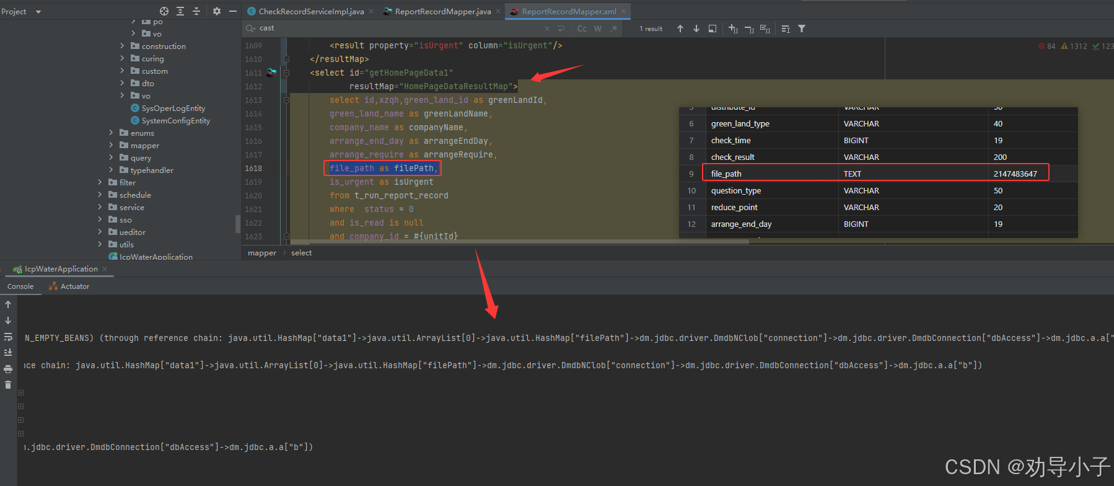The width and height of the screenshot is (1114, 486).
Task: Click mapper breadcrumb item
Action: click(262, 253)
